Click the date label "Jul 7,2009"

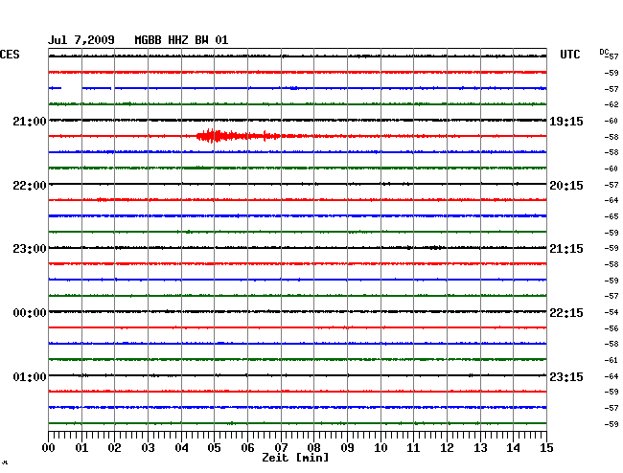pyautogui.click(x=81, y=40)
